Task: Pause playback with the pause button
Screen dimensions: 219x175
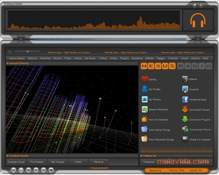Action: (28, 170)
